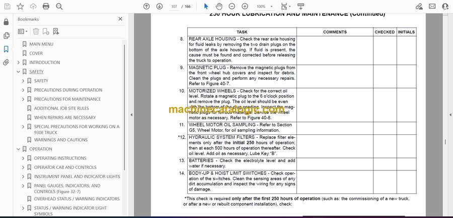Image resolution: width=453 pixels, height=218 pixels.
Task: Toggle the bookmarks panel icon
Action: click(6, 49)
